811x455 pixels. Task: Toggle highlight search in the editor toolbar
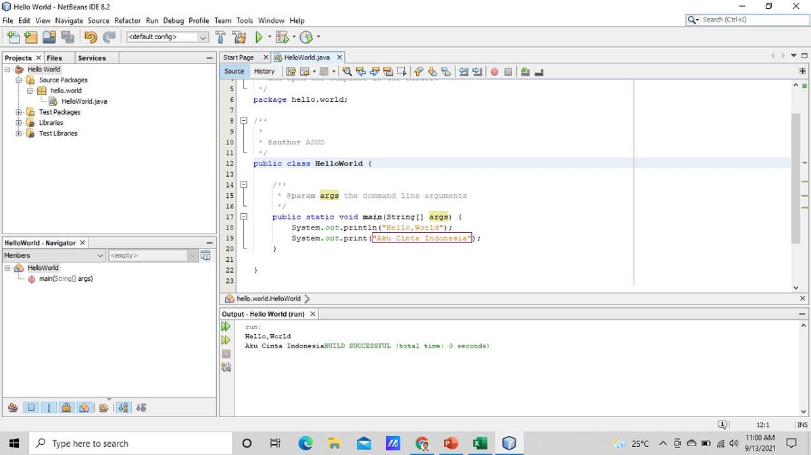point(389,72)
